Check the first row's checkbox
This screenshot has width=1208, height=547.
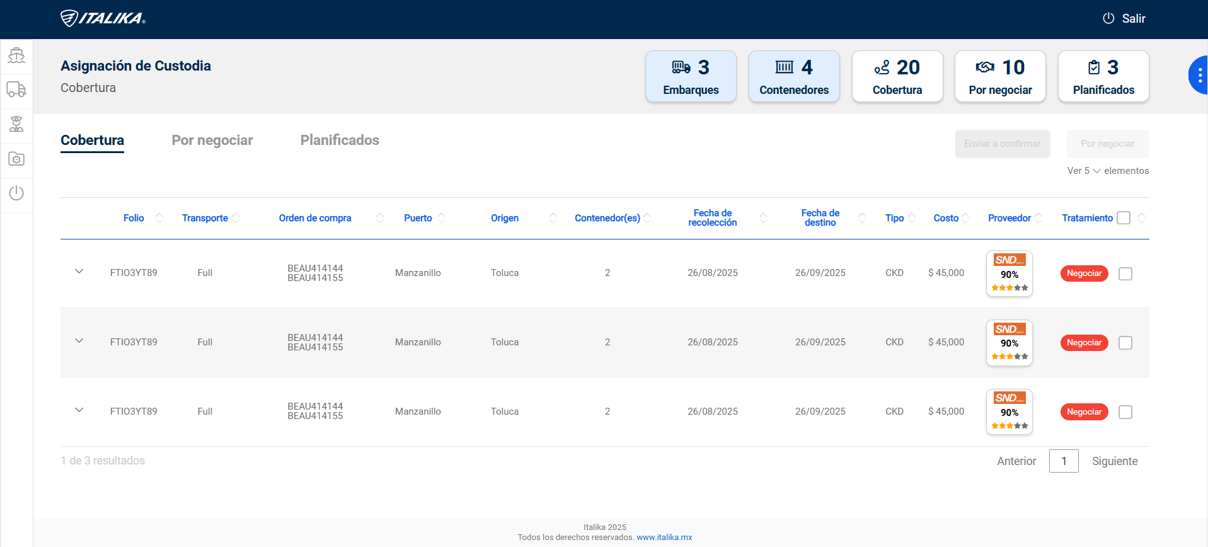(1125, 273)
